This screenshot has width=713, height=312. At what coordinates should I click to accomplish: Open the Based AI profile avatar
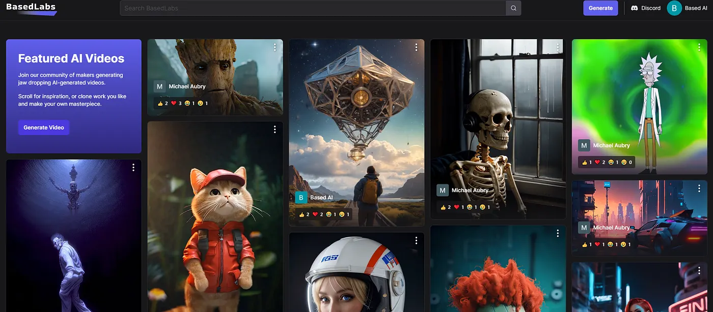674,8
